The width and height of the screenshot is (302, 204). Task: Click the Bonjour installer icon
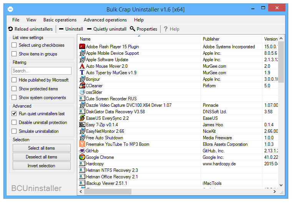[82, 79]
